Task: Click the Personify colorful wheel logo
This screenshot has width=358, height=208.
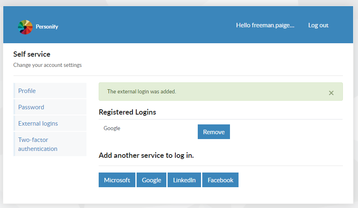Action: click(25, 27)
